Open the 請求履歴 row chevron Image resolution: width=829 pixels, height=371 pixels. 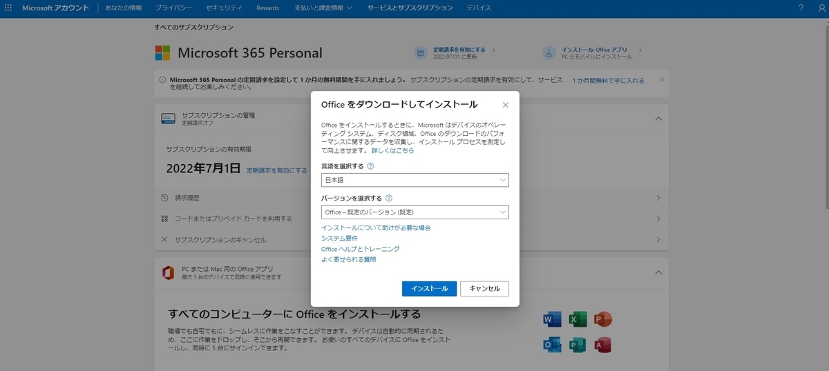click(x=658, y=198)
